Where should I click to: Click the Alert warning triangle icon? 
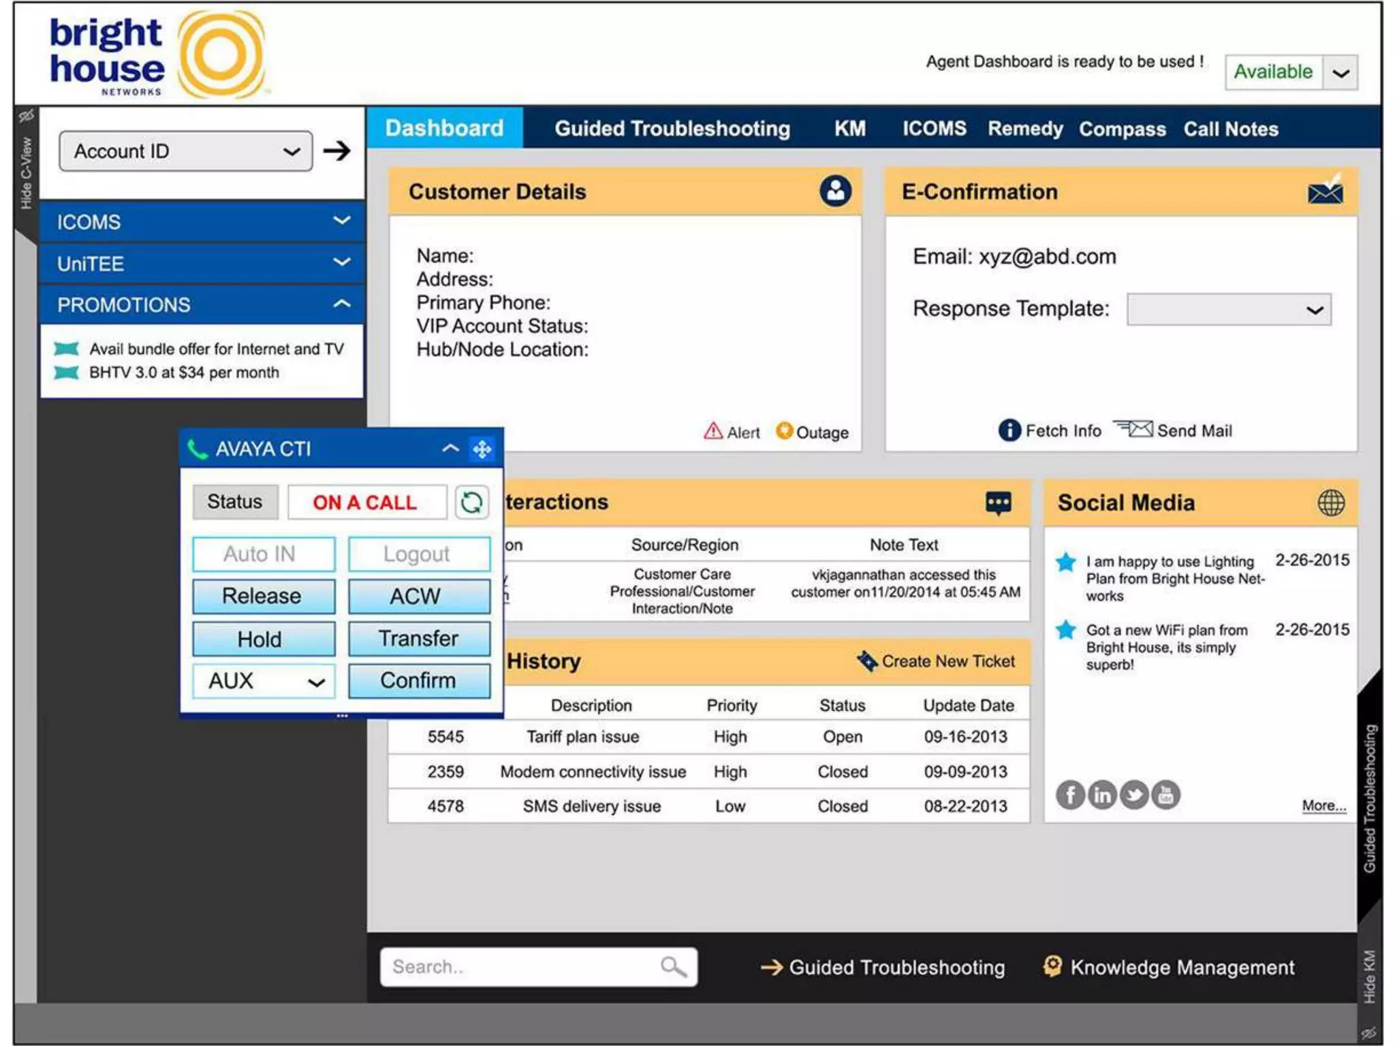click(712, 431)
